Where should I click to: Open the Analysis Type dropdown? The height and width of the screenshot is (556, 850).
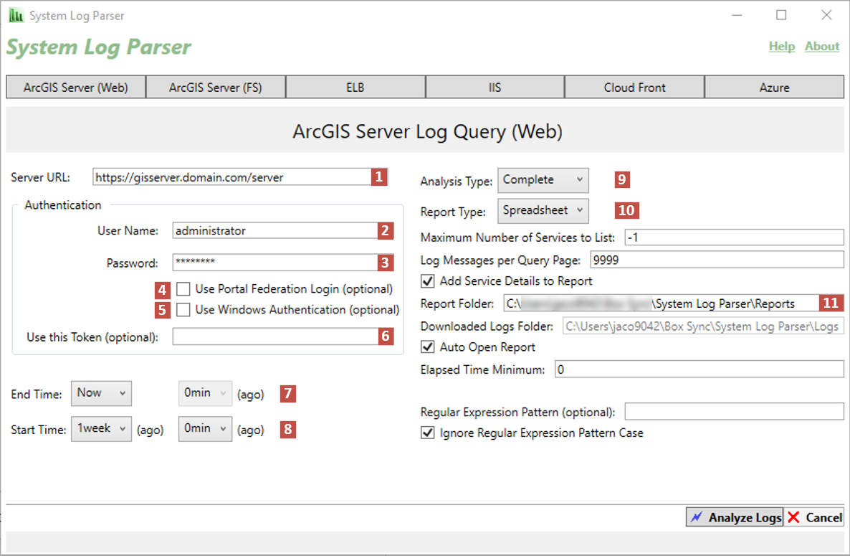(x=543, y=180)
